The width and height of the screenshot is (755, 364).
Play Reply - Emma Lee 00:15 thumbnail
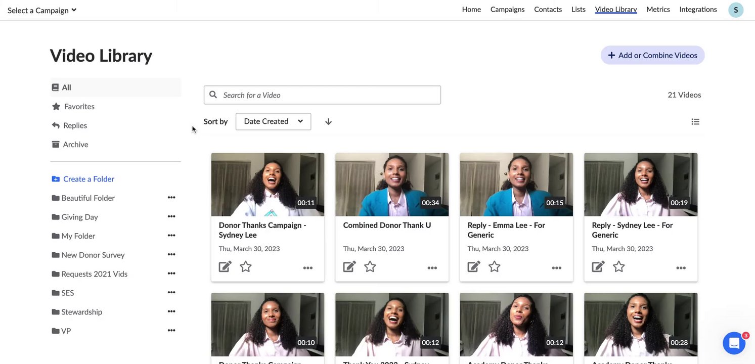coord(516,185)
